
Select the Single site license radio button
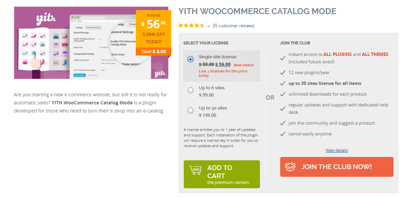pos(190,59)
